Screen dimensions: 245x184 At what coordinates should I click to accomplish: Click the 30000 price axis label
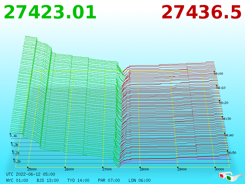point(219,169)
